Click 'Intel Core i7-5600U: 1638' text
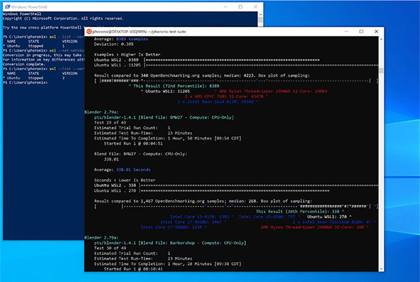The height and width of the screenshot is (282, 420). point(171,227)
